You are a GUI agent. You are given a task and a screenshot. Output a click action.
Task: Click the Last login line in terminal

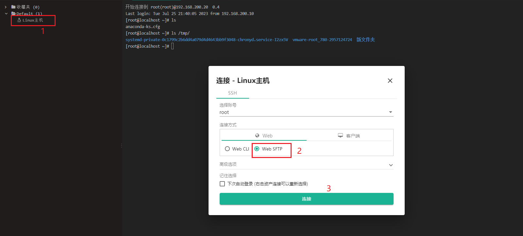pyautogui.click(x=190, y=14)
